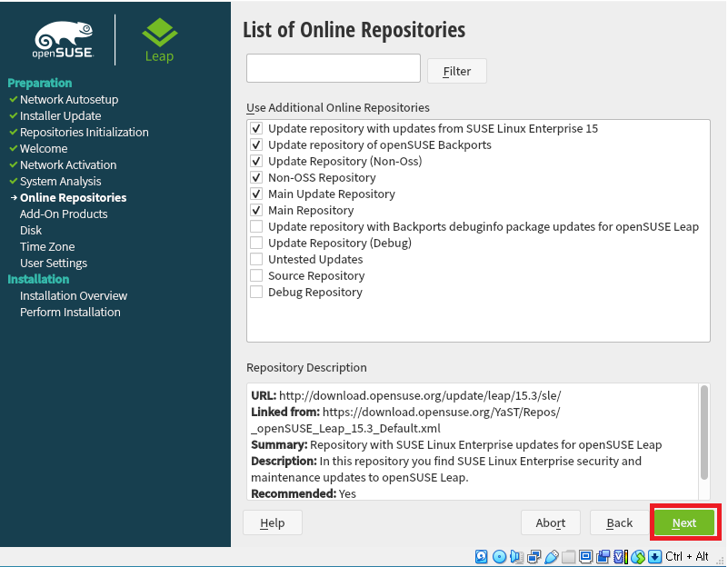Screen dimensions: 728x567
Task: Click the Network Activation step
Action: [x=68, y=164]
